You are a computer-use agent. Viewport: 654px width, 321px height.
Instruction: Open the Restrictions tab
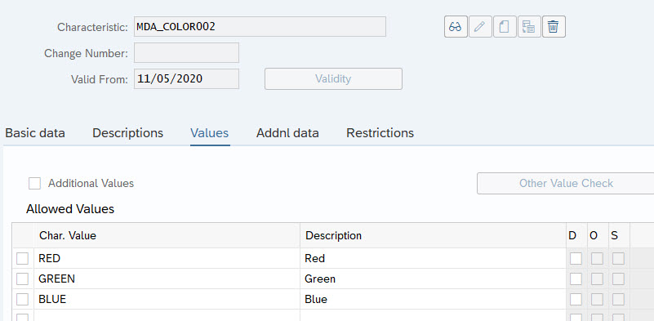coord(380,133)
